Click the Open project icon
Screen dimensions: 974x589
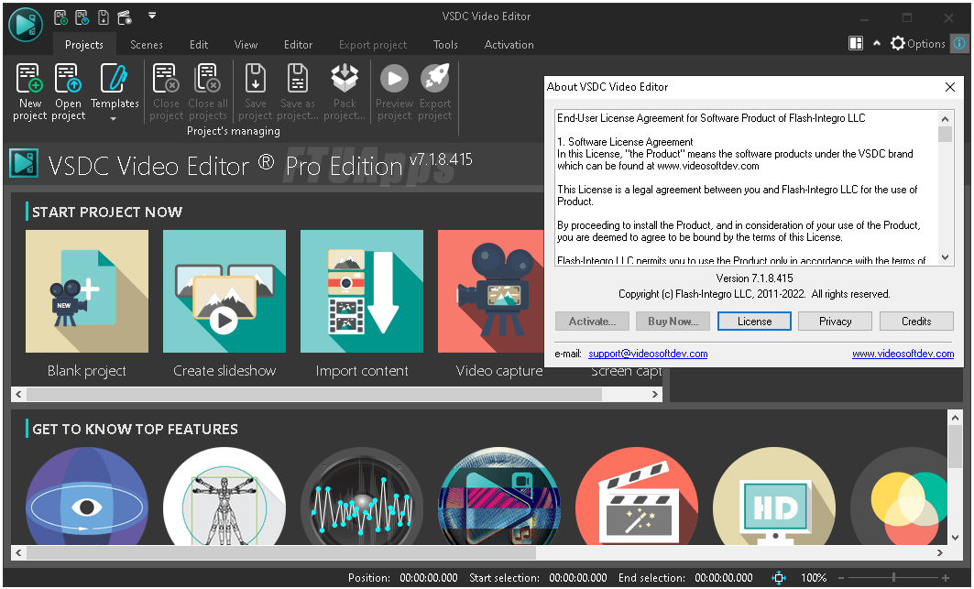click(68, 78)
